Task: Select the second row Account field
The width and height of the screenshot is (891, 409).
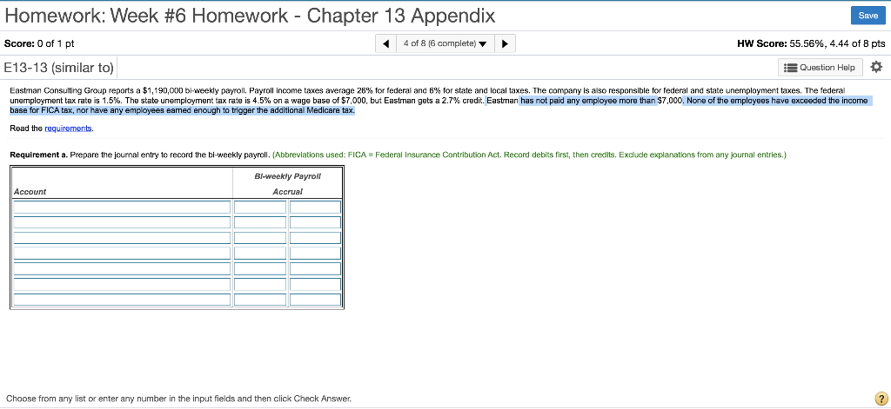Action: (x=122, y=222)
